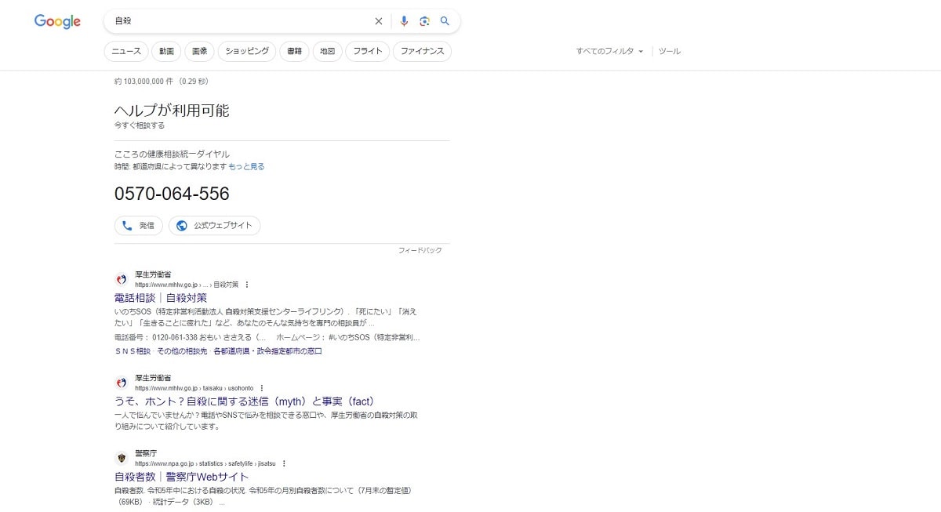Screen dimensions: 941x512
Task: Select the ニュース filter tab
Action: (x=126, y=51)
